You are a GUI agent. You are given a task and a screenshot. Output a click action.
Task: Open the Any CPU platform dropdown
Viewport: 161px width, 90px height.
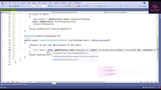click(x=42, y=6)
